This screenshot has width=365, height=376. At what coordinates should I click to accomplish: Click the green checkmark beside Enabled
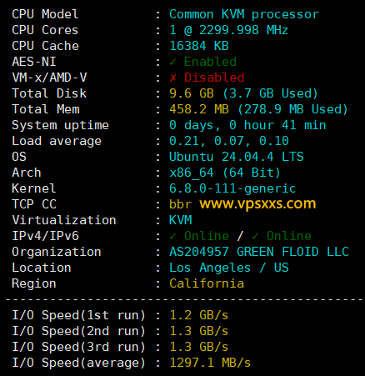pyautogui.click(x=172, y=62)
